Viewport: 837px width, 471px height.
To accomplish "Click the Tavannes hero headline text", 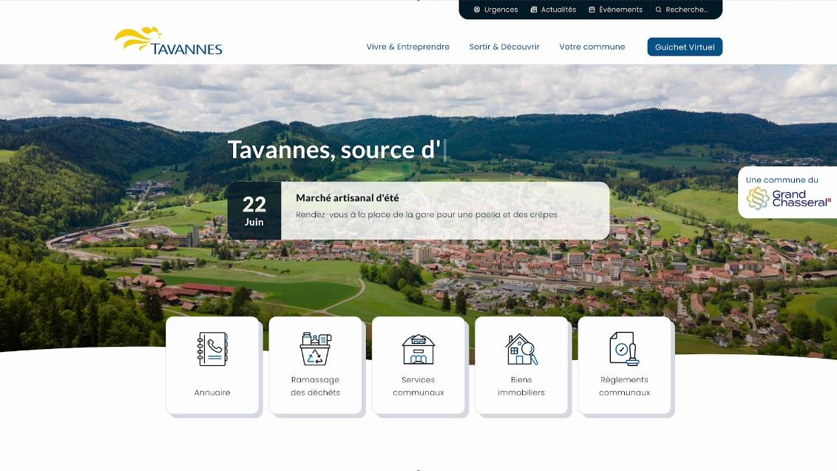I will pos(334,149).
